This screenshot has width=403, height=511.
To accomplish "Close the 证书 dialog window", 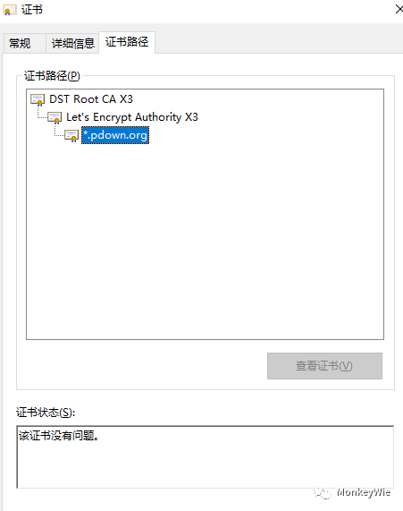I will [x=399, y=9].
